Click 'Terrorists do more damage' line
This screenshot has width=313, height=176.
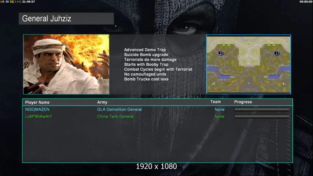[150, 60]
